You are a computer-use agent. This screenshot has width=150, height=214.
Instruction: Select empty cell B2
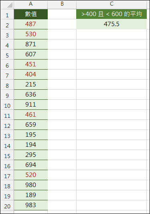62,24
